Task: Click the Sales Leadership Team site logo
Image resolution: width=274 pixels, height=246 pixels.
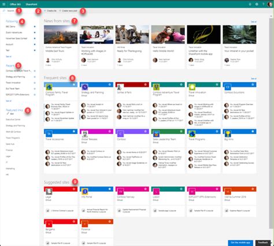Action: coord(156,134)
